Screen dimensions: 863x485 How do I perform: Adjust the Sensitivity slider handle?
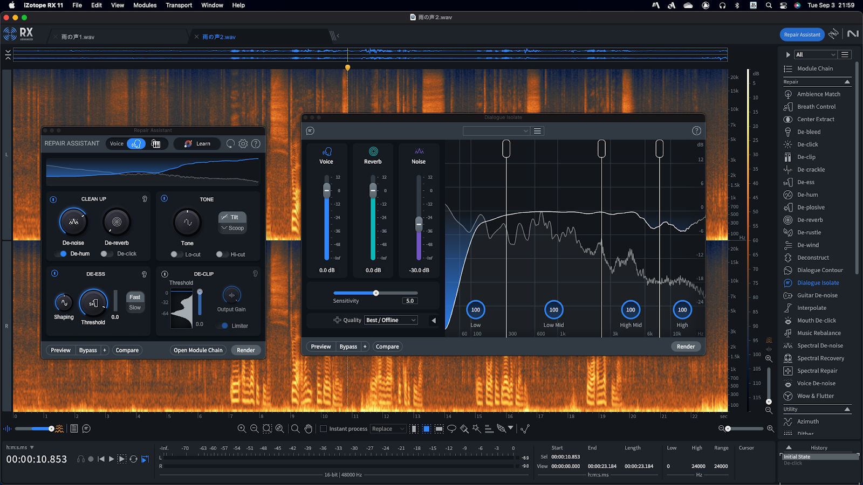376,293
